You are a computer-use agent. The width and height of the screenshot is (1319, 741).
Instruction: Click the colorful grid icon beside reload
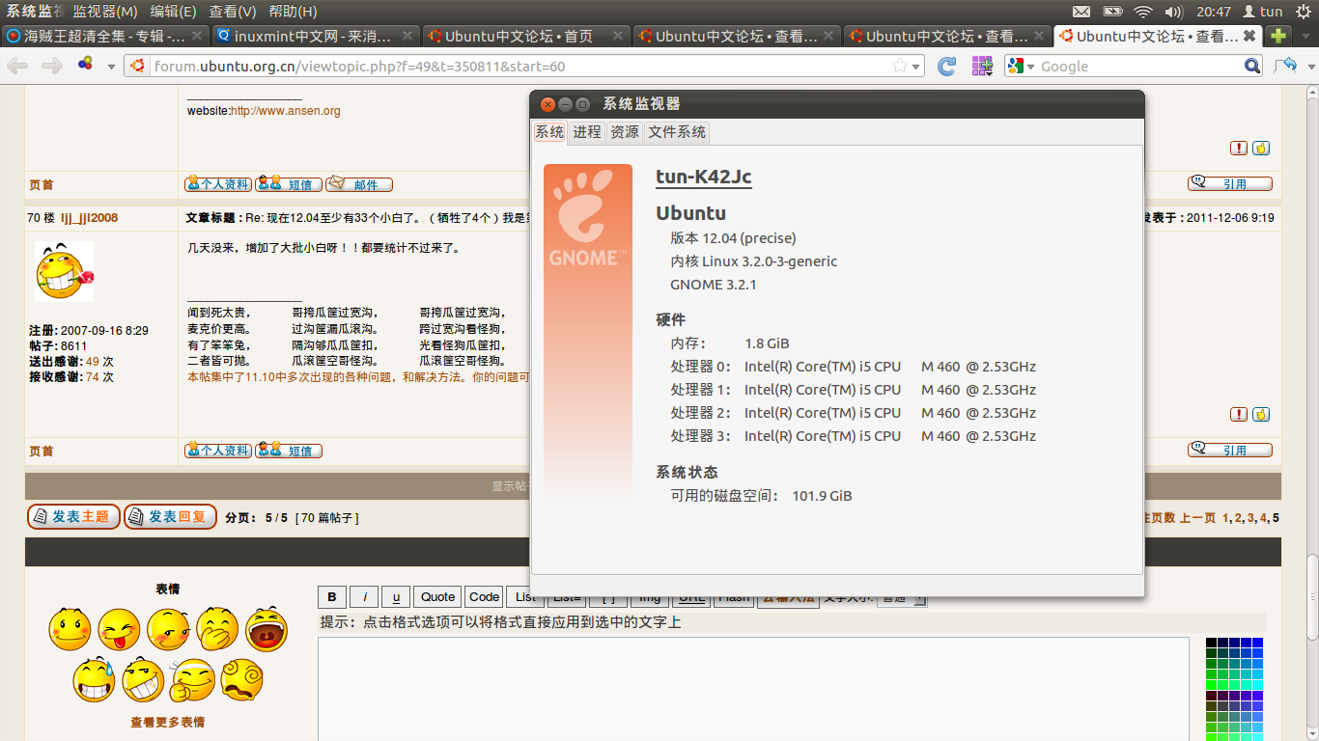(982, 66)
